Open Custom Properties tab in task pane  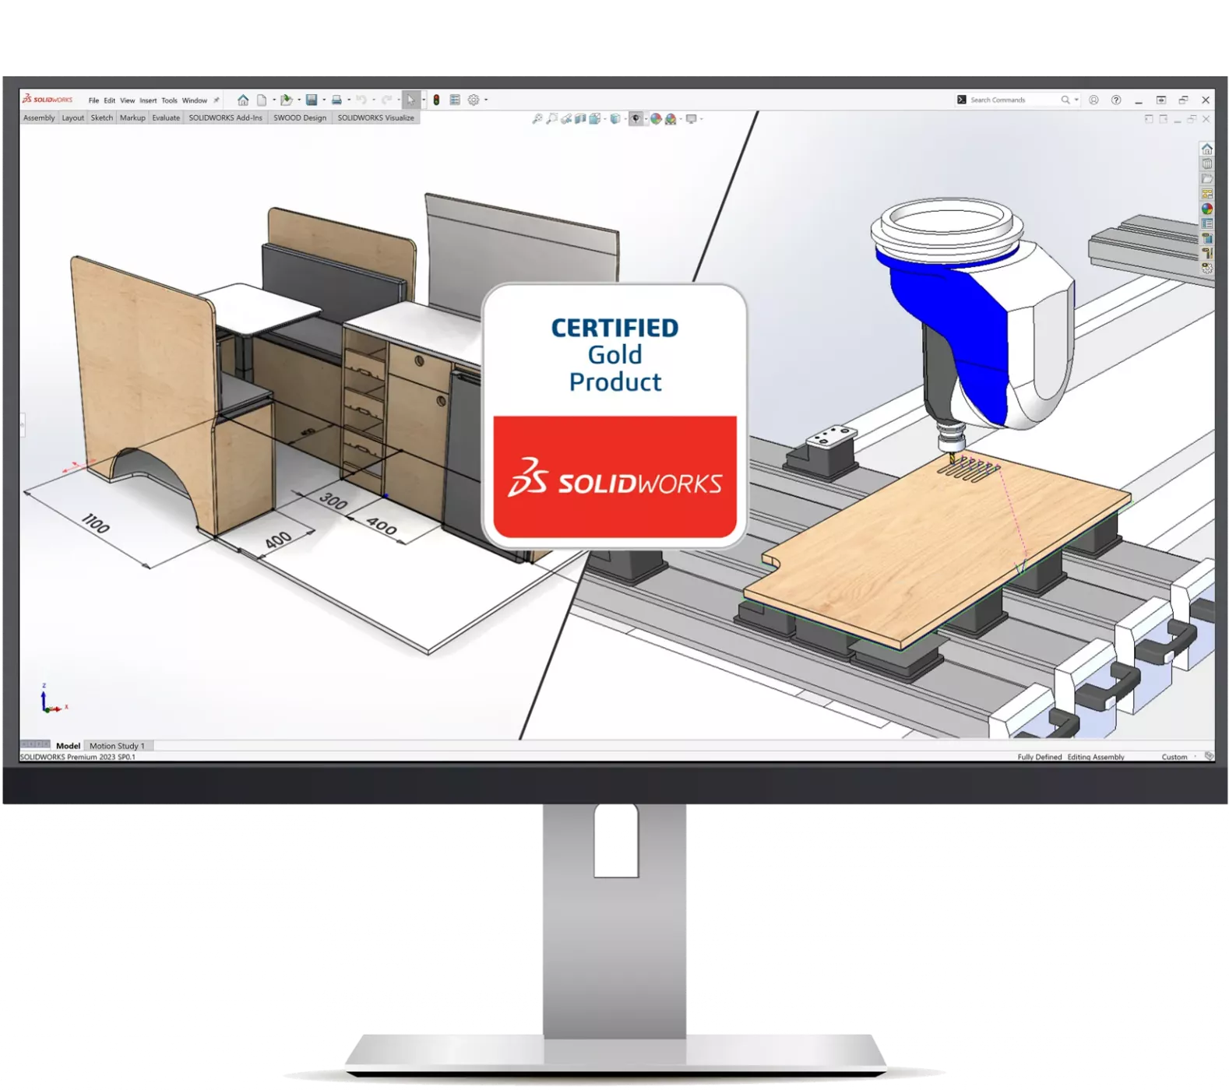(1206, 223)
